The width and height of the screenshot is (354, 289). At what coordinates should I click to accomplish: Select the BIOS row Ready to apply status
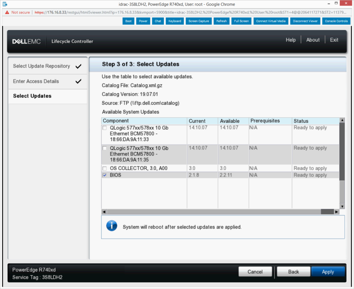310,175
